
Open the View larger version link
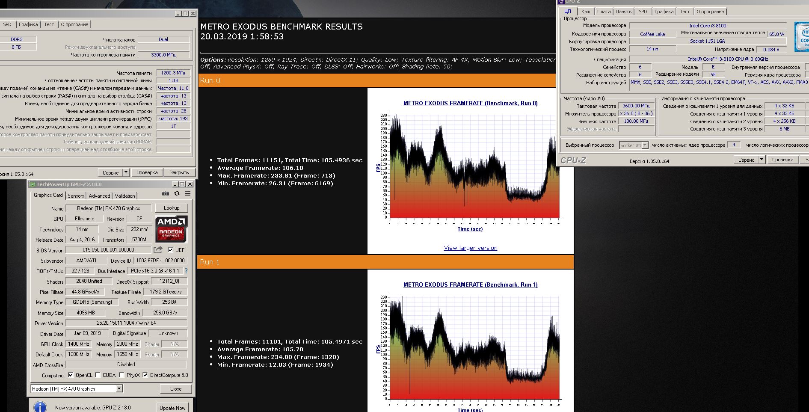click(471, 248)
